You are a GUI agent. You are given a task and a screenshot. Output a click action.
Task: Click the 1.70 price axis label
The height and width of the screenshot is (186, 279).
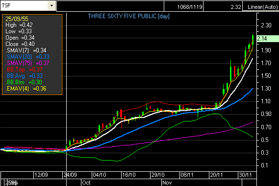[x=266, y=63]
